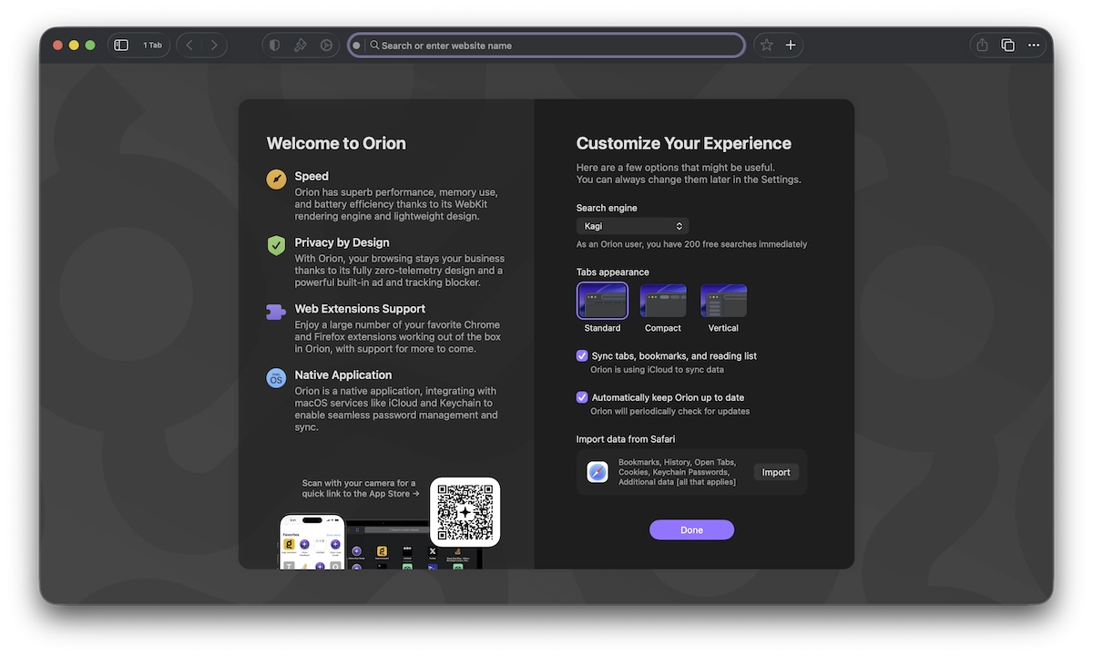The width and height of the screenshot is (1093, 657).
Task: Open a new tab with plus icon
Action: 791,46
